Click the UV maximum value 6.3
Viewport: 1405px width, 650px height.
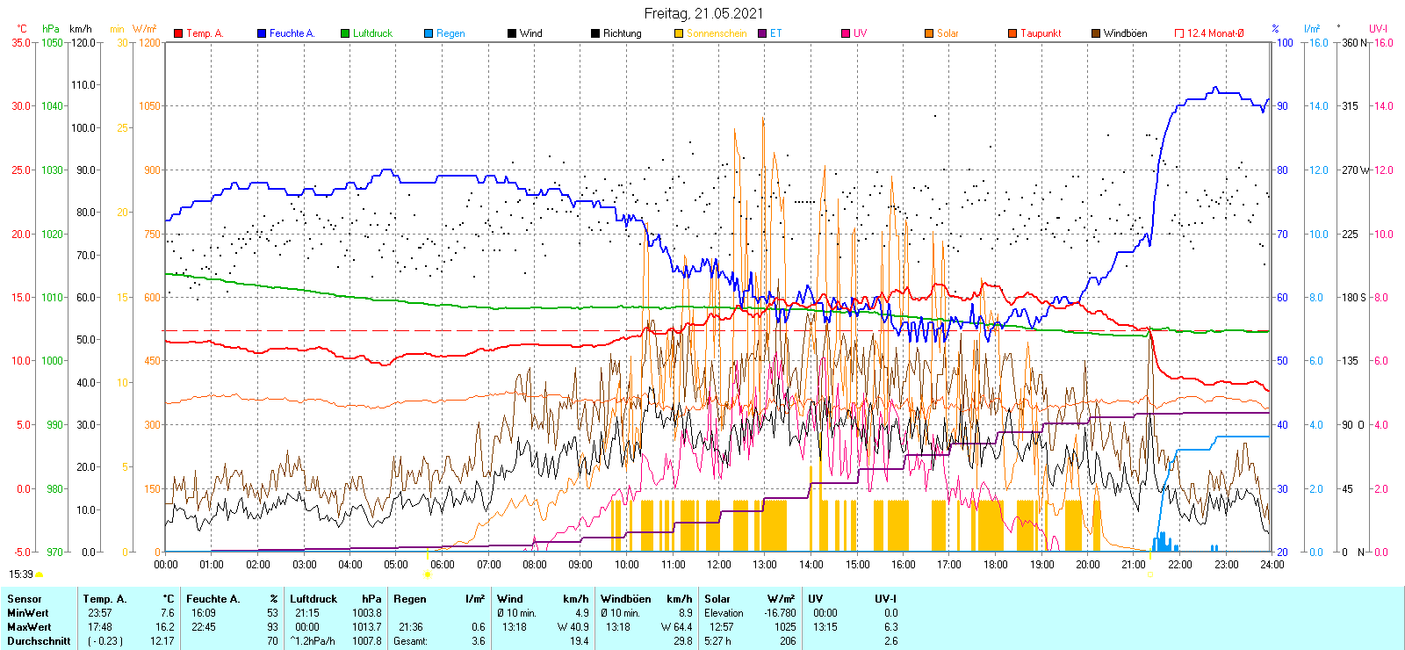tap(890, 627)
